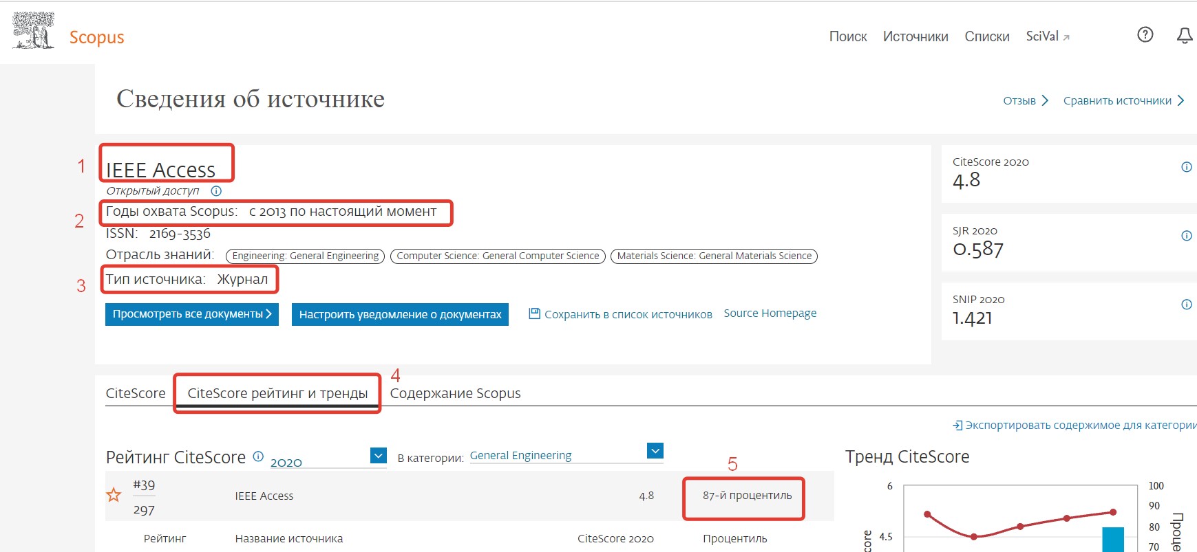This screenshot has width=1197, height=552.
Task: Click the Название источника column header
Action: [289, 539]
